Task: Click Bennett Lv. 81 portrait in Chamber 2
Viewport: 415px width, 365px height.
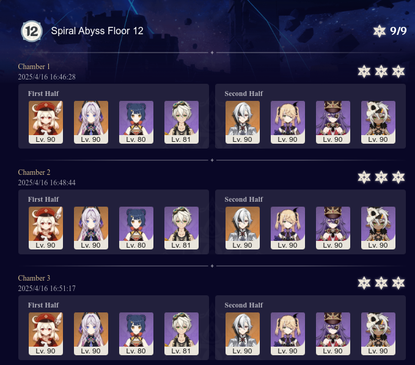Action: tap(182, 228)
